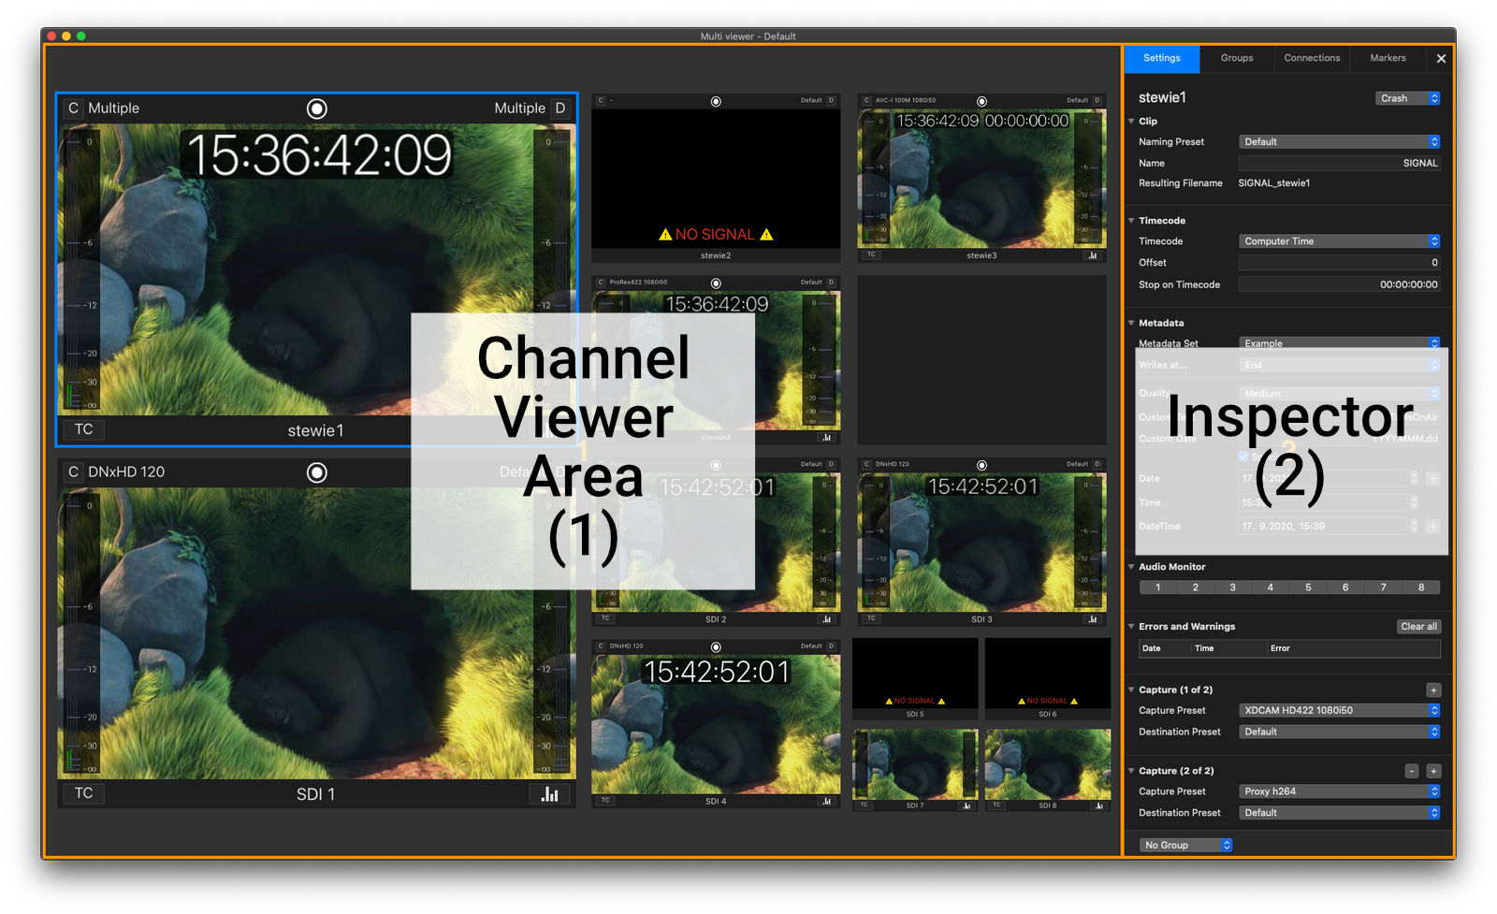Screen dimensions: 1497x914
Task: Toggle the TC button on stewie3
Action: click(871, 254)
